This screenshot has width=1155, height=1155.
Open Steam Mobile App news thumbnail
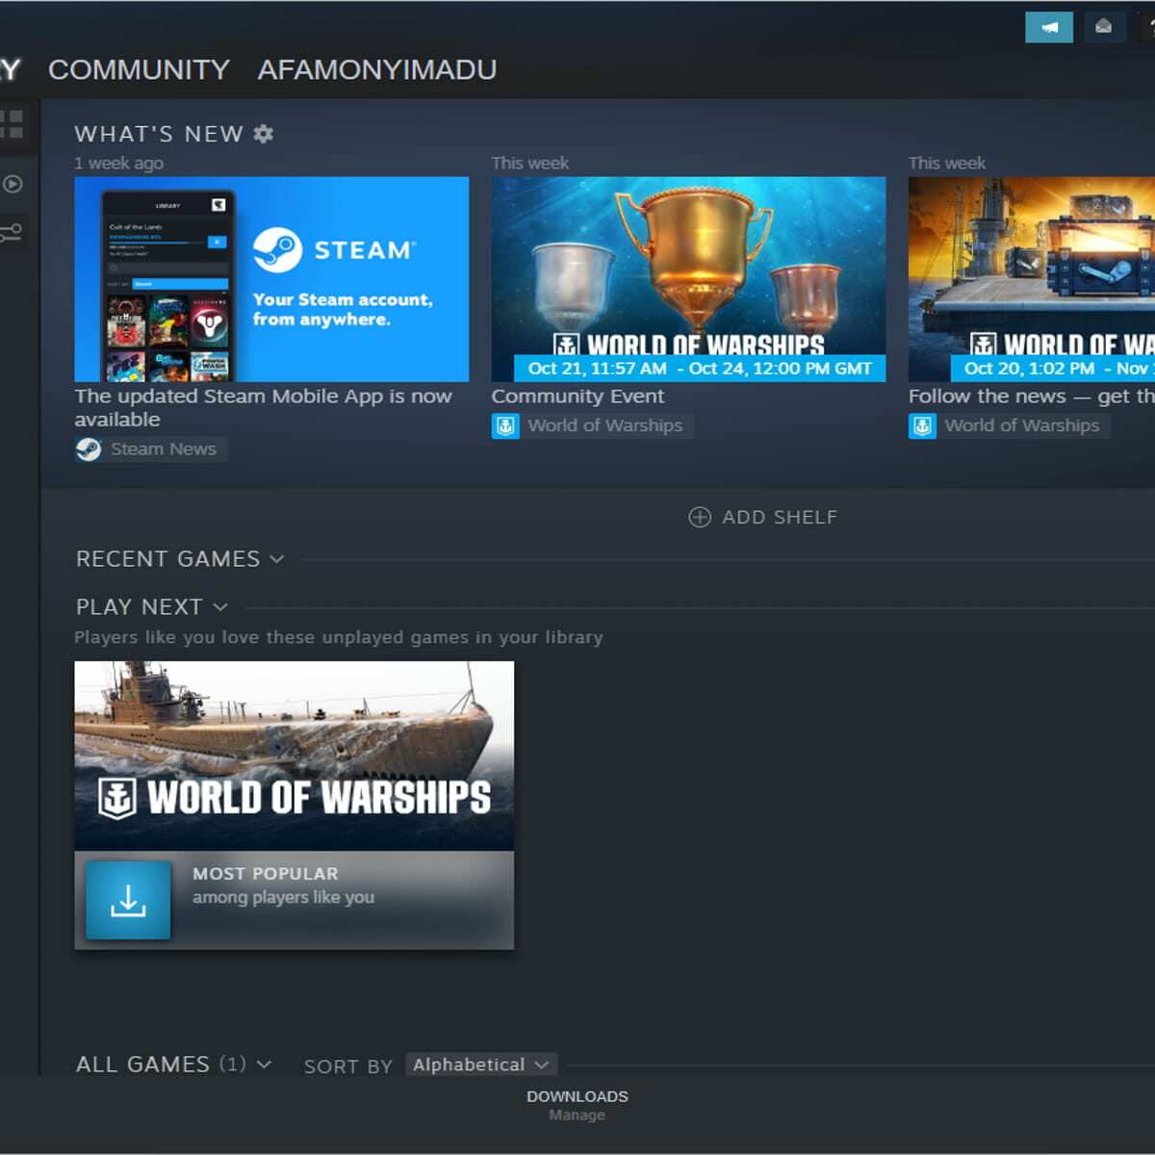click(271, 279)
